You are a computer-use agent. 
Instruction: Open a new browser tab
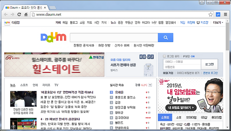pyautogui.click(x=53, y=8)
